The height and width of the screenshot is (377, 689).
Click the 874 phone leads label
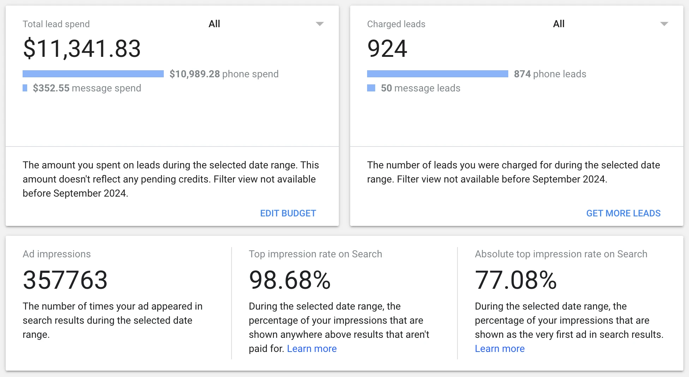click(x=550, y=74)
